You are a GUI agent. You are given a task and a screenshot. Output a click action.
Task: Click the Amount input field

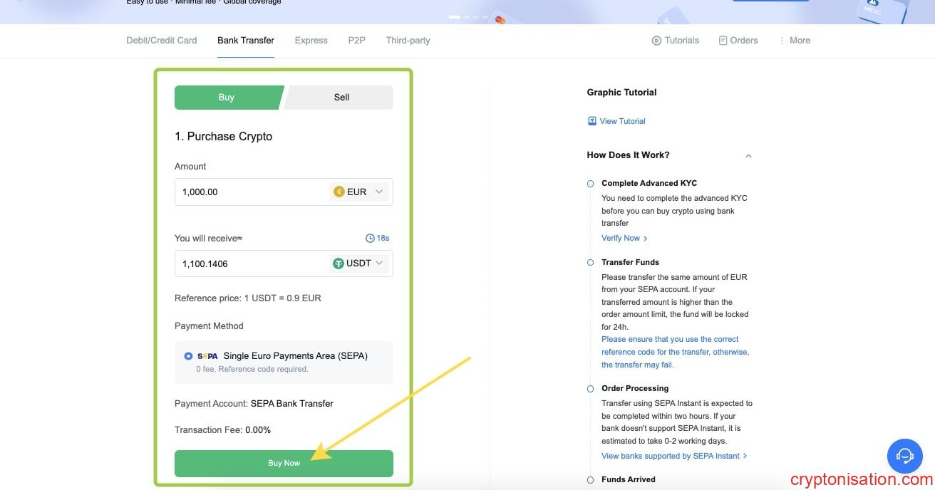pyautogui.click(x=249, y=192)
